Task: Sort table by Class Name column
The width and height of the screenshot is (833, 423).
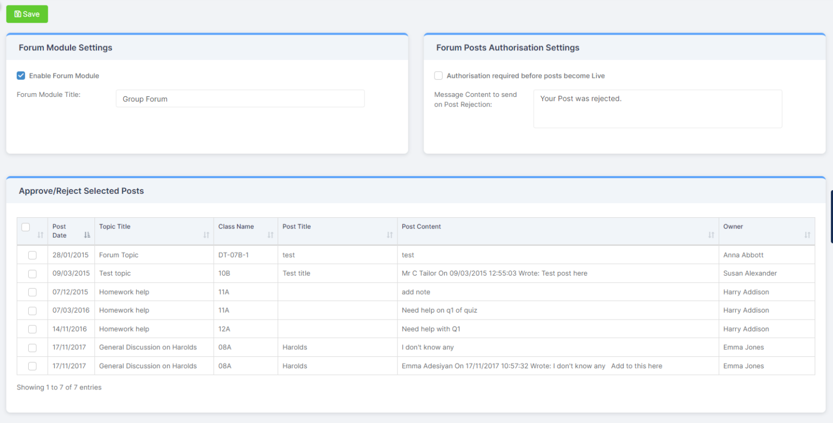Action: coord(270,235)
